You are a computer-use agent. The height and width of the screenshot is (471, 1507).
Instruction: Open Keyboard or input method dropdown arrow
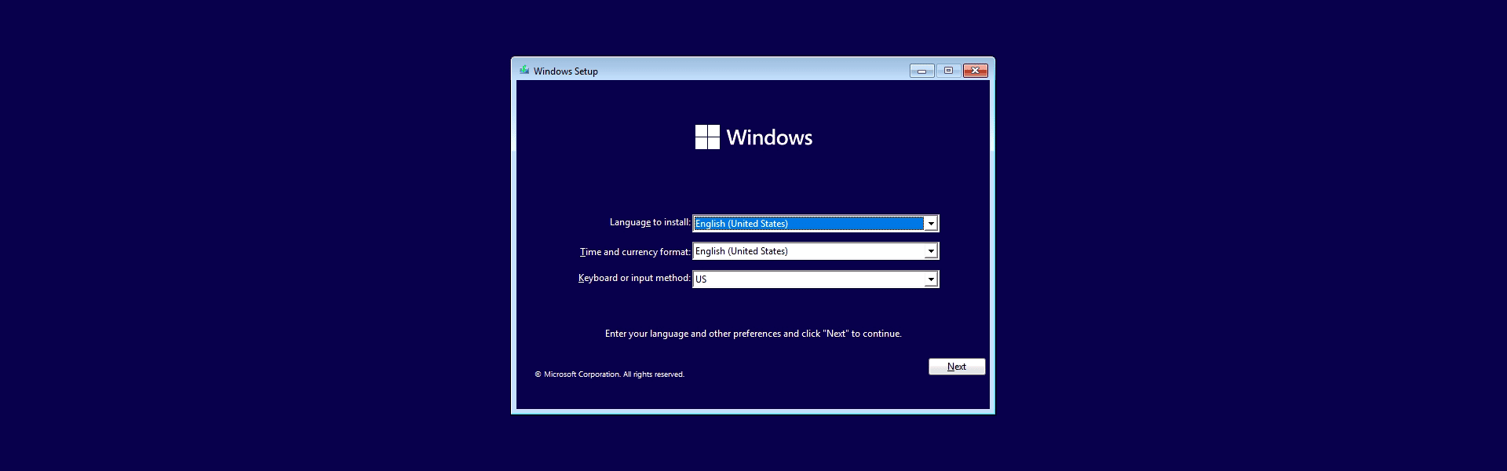pos(930,279)
